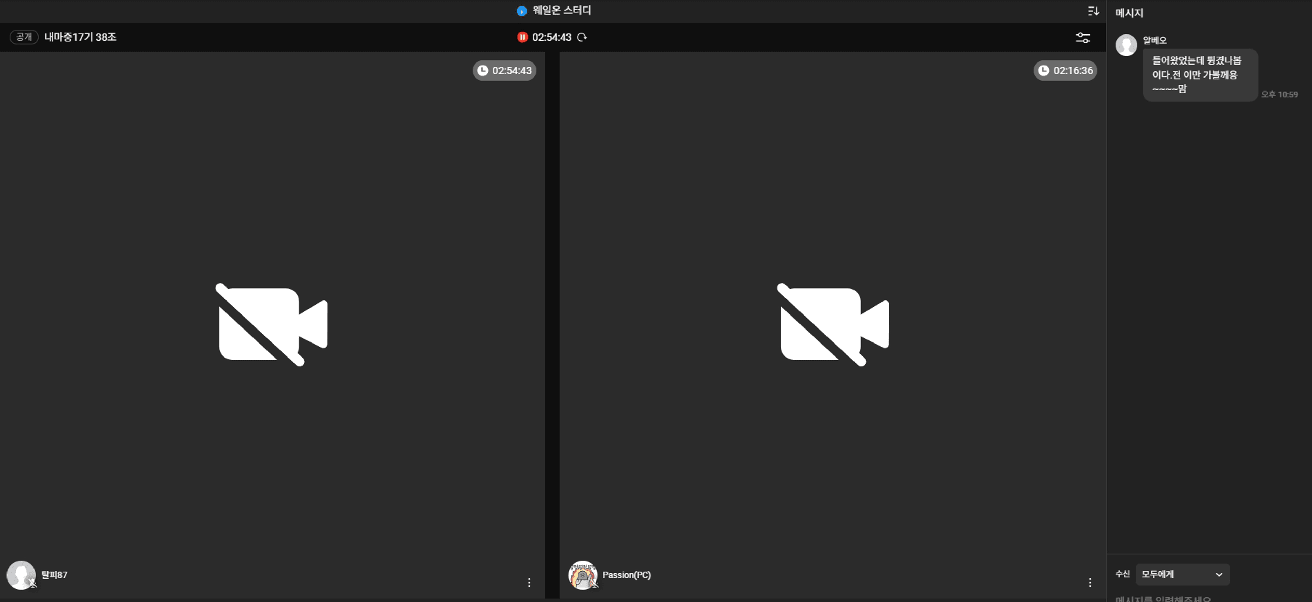Click the 공개 visibility badge
The width and height of the screenshot is (1312, 602).
point(24,37)
